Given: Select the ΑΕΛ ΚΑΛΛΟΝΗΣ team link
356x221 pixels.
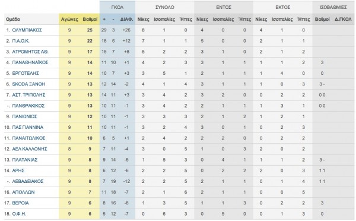Looking at the screenshot, I should click(30, 149).
